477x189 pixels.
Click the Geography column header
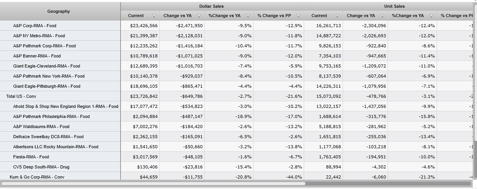[x=59, y=11]
